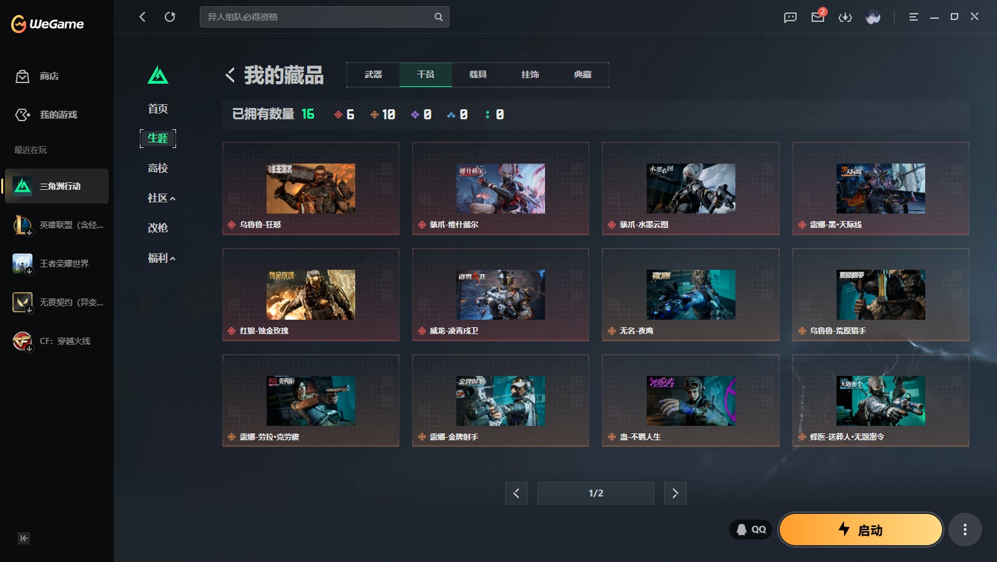
Task: Go back with the top navigation arrow
Action: (x=142, y=17)
